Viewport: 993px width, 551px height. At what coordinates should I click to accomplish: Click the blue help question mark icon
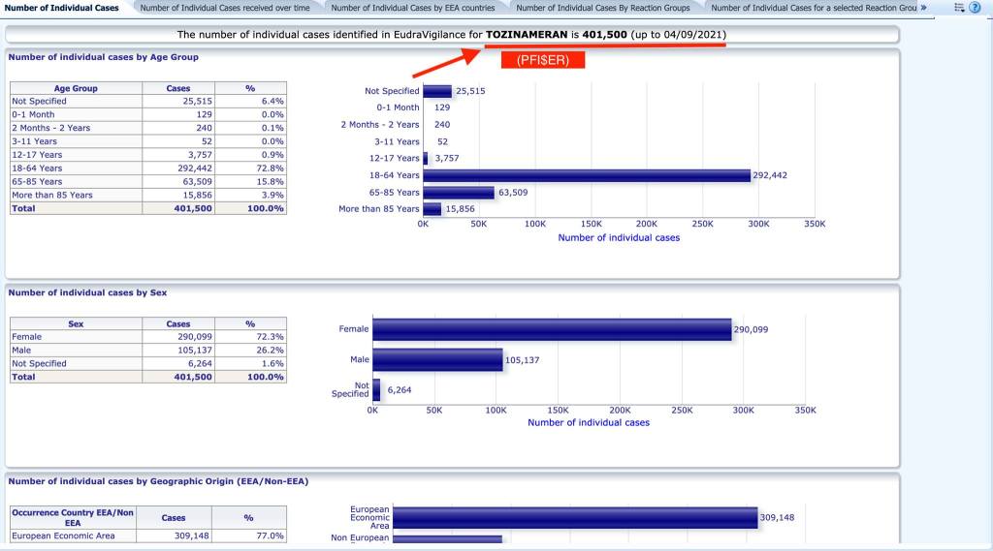(x=975, y=8)
